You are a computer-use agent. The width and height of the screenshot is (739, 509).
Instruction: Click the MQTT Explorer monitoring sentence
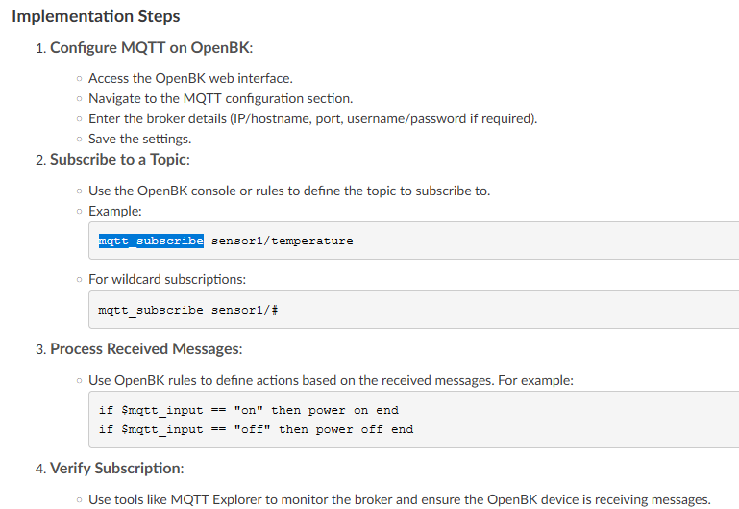tap(400, 499)
